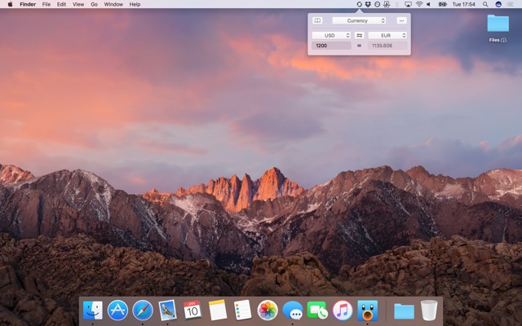Open Calendar from the Dock
522x326 pixels.
(192, 310)
